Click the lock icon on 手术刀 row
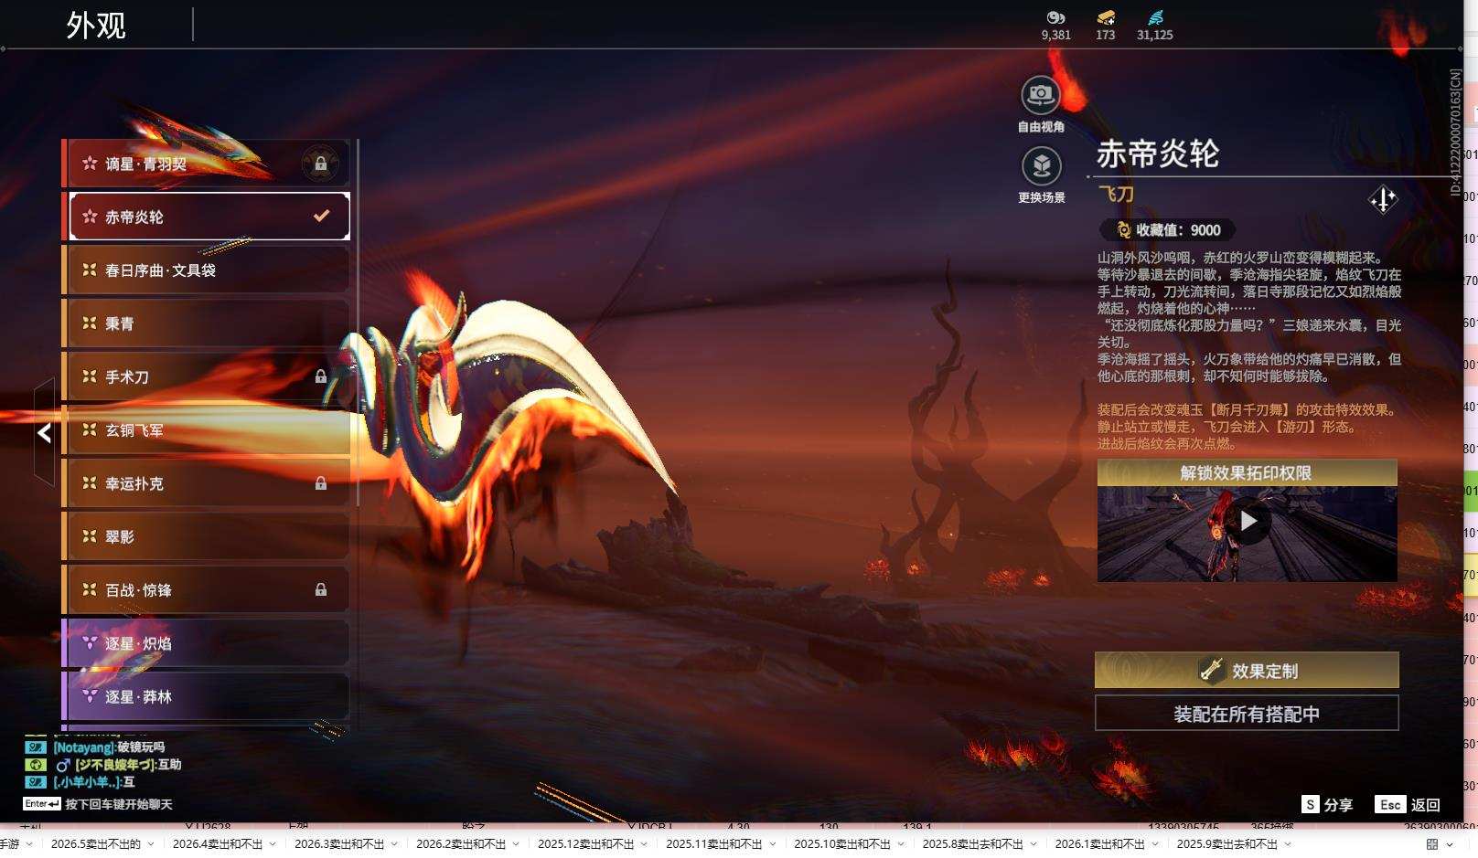This screenshot has width=1478, height=858. 321,376
